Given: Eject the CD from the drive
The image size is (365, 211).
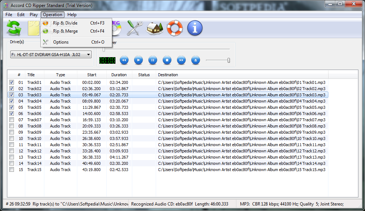Looking at the screenshot, I should coord(196,60).
